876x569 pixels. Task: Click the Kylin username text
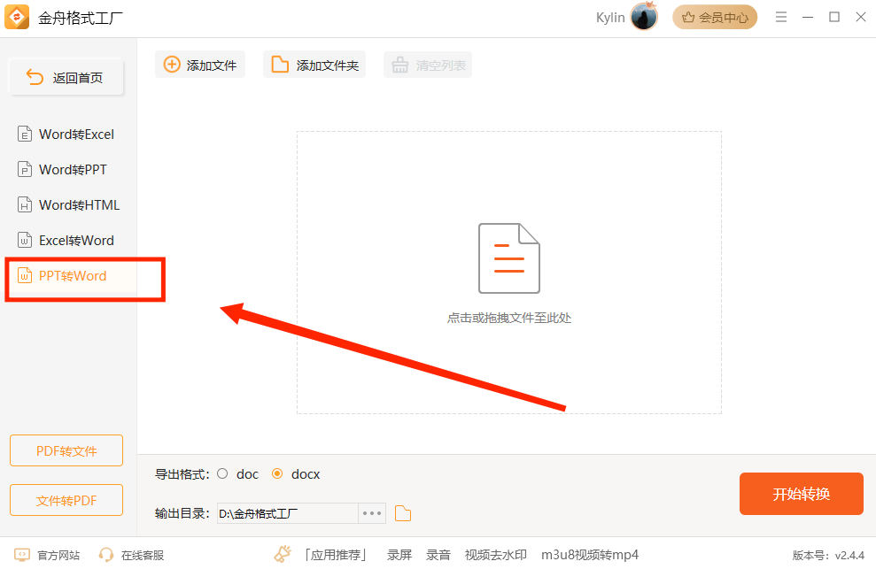[x=610, y=18]
